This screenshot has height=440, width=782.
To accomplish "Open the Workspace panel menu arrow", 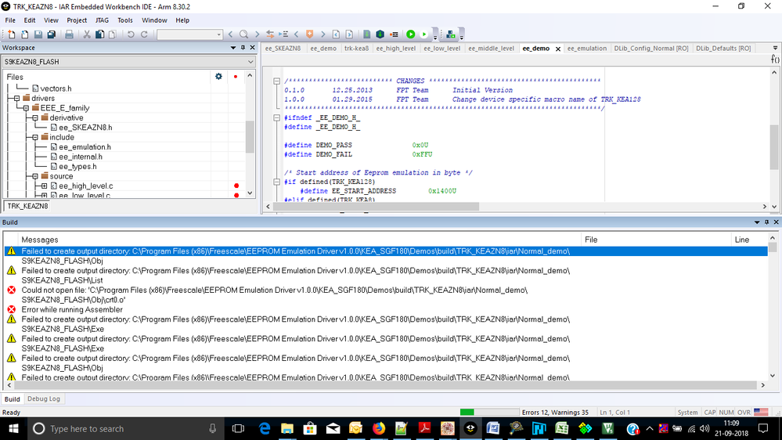I will (233, 48).
